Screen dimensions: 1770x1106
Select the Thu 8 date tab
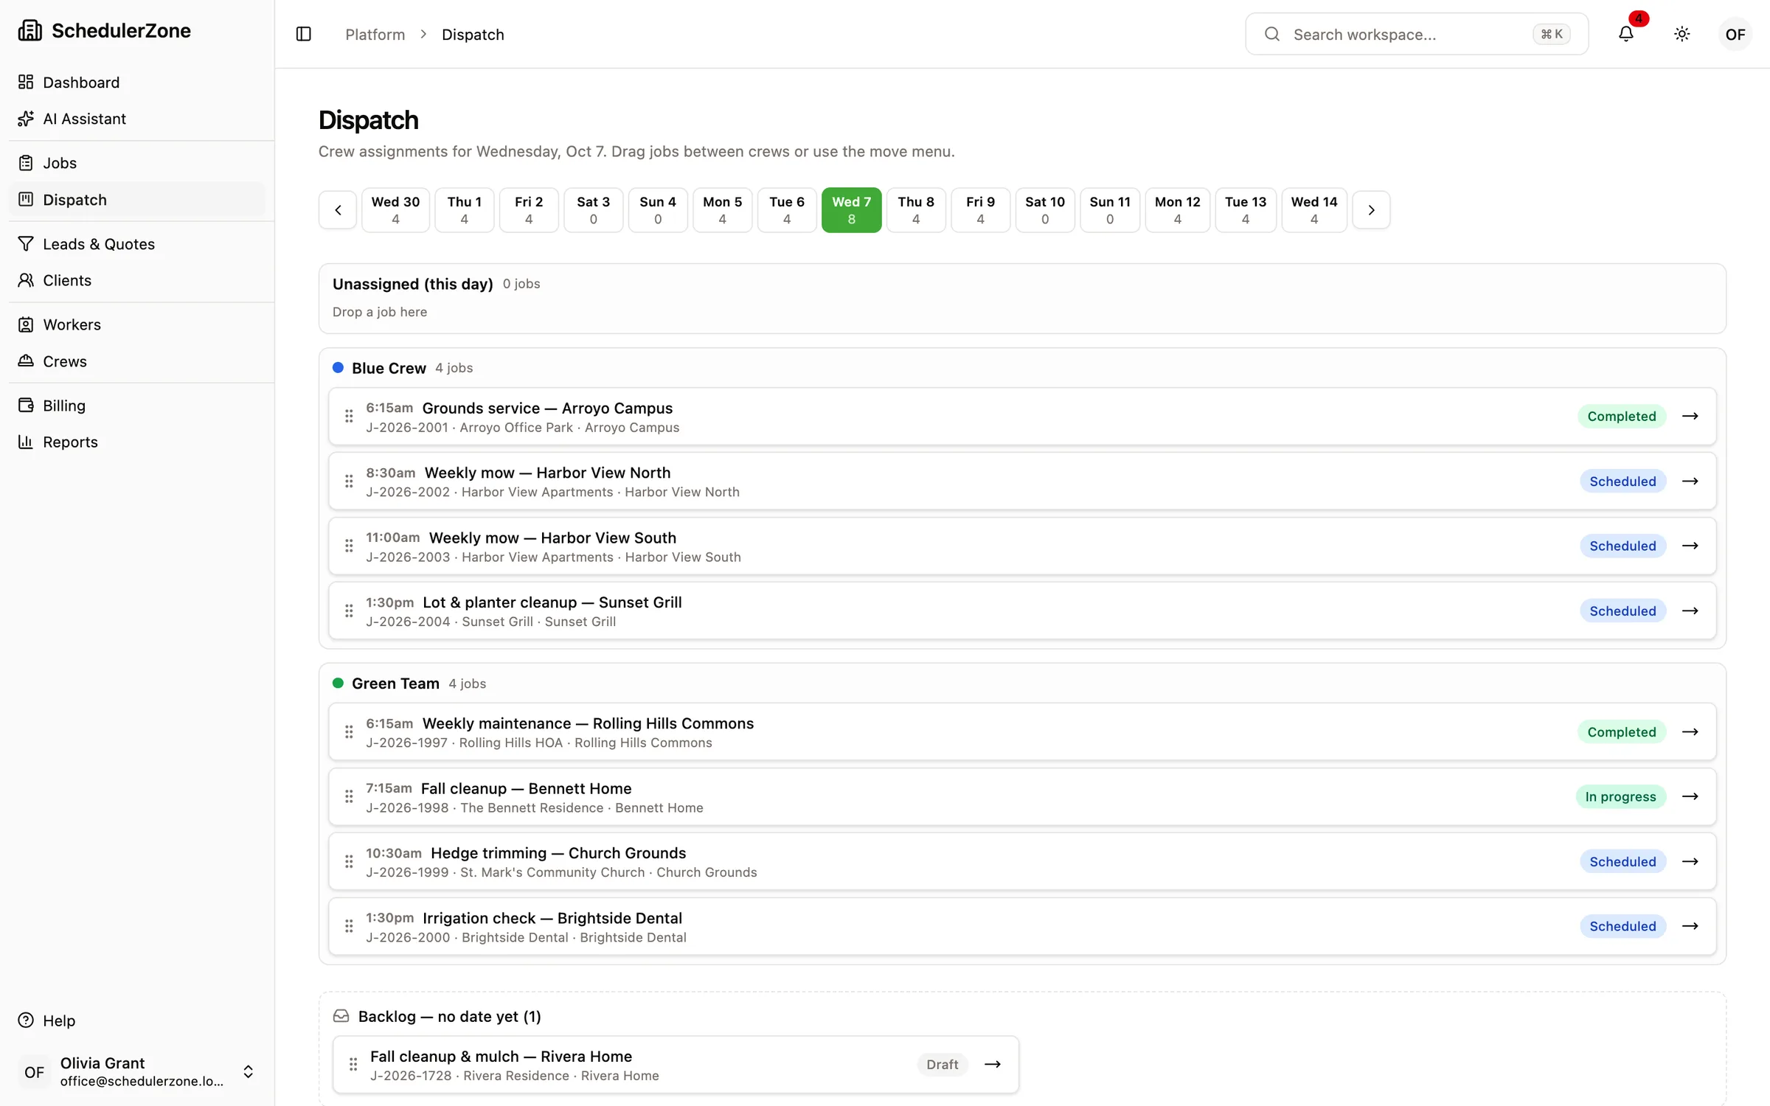click(x=916, y=210)
